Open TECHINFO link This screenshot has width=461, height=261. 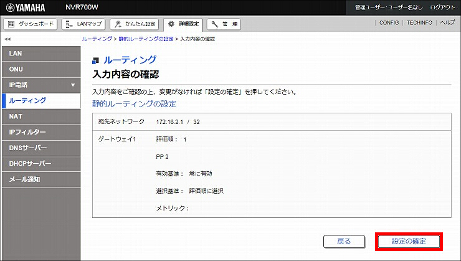click(x=419, y=22)
